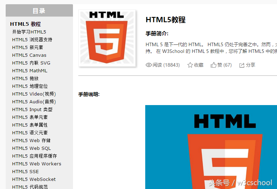The image size is (277, 189).
Task: Click the 分享 share icon
Action: coord(242,65)
